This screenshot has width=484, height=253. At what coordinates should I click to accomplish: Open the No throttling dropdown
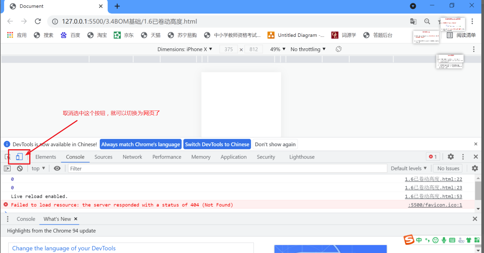pos(308,49)
